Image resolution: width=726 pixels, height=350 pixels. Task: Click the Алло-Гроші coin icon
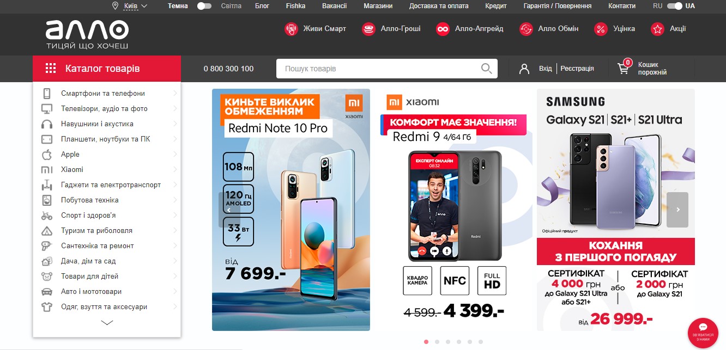369,29
